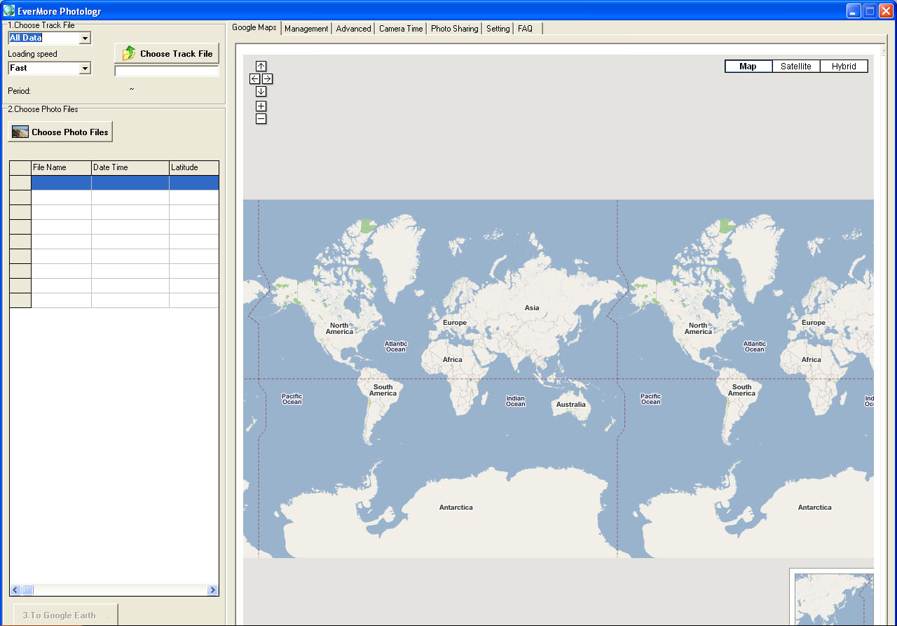Screen dimensions: 897x626
Task: Open the Loading speed Fast dropdown
Action: [x=85, y=69]
